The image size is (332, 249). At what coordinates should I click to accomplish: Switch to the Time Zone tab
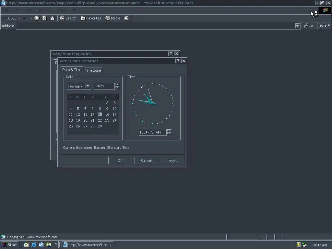(93, 70)
